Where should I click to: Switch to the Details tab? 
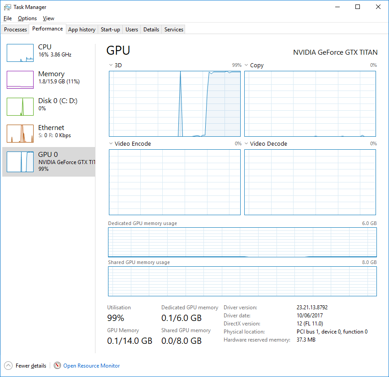(151, 30)
